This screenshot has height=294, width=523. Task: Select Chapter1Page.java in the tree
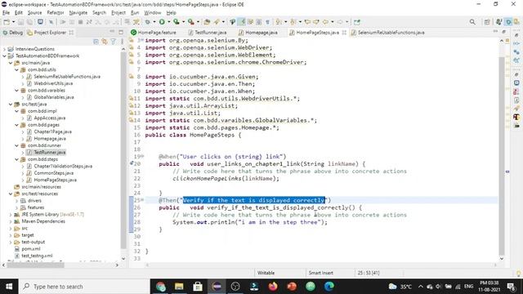click(49, 131)
